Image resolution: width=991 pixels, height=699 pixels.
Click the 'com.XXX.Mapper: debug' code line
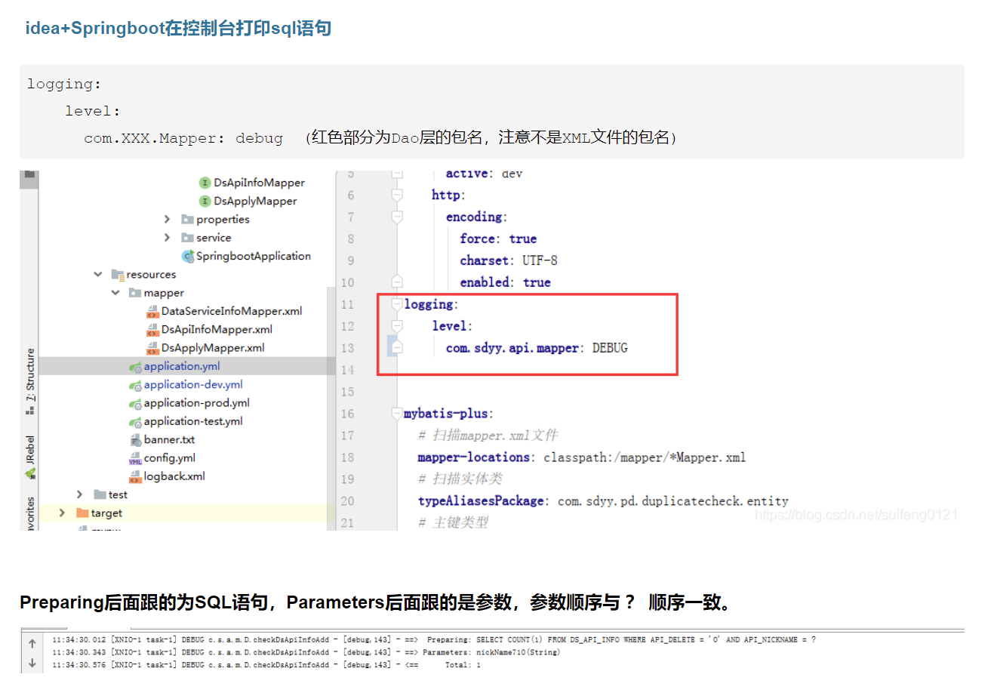(x=183, y=138)
